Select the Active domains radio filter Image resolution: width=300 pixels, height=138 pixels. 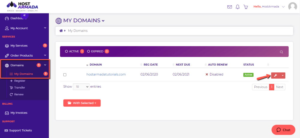[x=66, y=51]
